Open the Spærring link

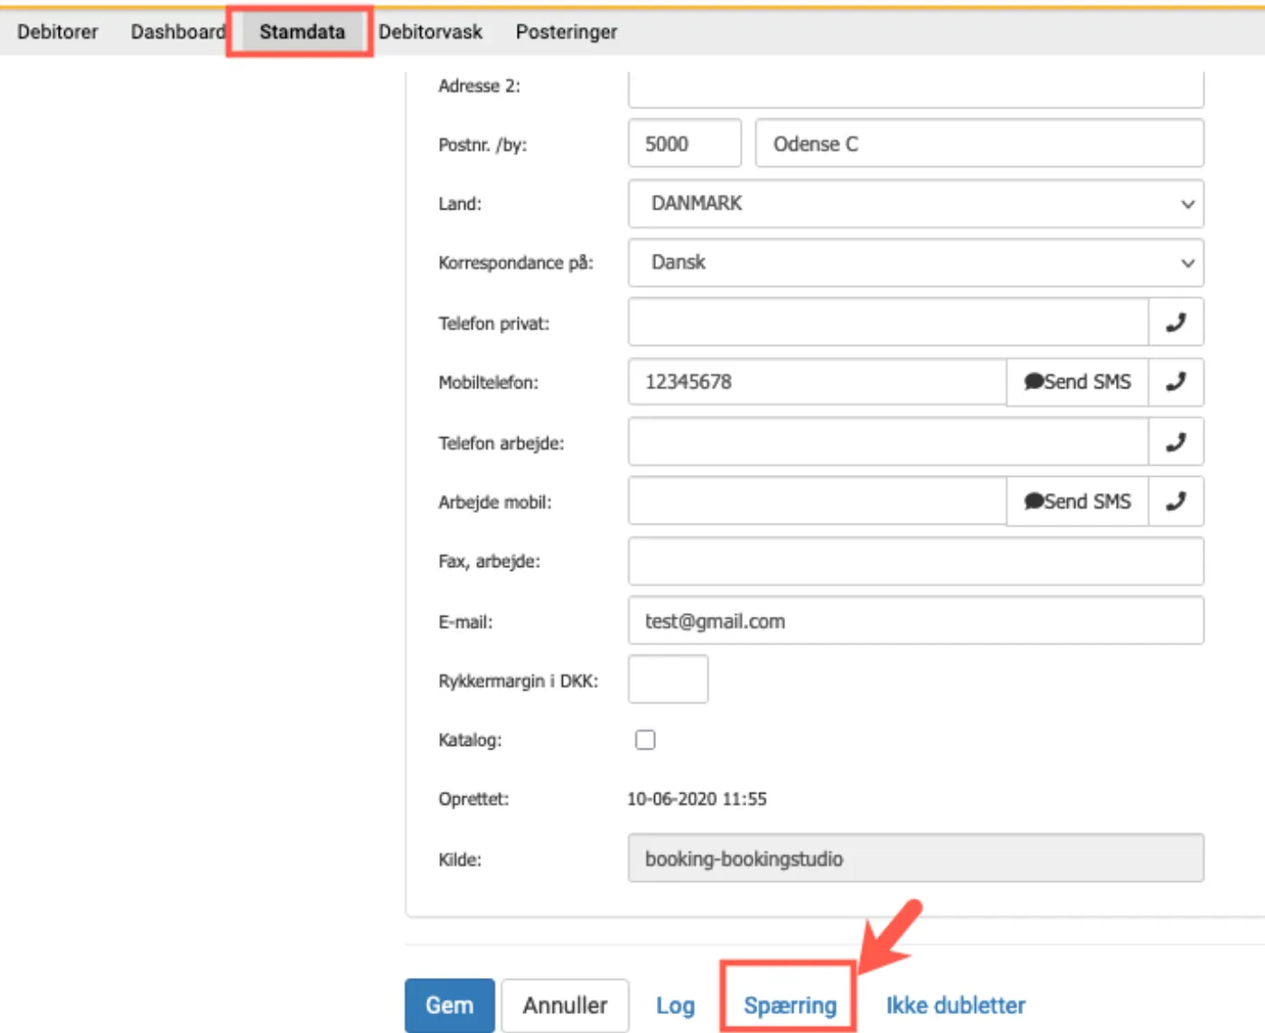pyautogui.click(x=790, y=1006)
